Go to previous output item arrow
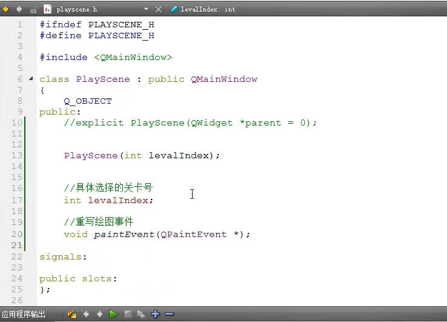This screenshot has height=322, width=447. tap(86, 314)
